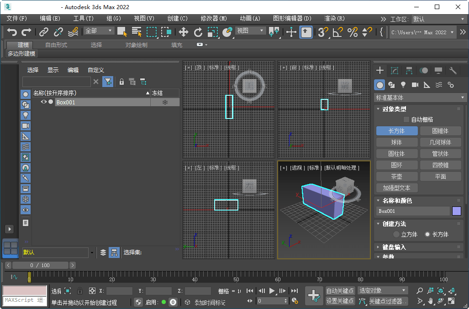Enable the 自动栅格 checkbox
Viewport: 469px width, 309px height.
(x=406, y=119)
